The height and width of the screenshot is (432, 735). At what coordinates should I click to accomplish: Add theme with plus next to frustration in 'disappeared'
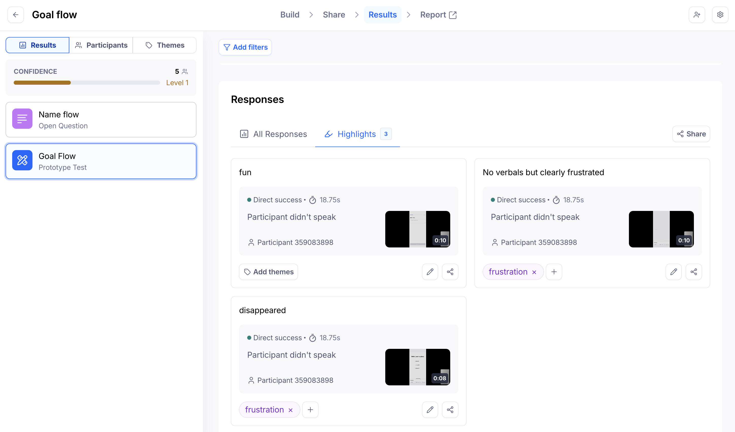[x=310, y=410]
